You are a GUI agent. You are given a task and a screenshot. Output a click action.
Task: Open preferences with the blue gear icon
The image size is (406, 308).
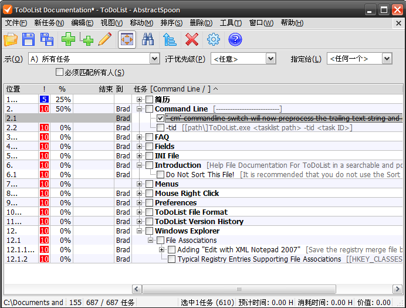tap(214, 40)
